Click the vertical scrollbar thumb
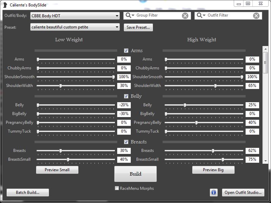Viewport: 271px width, 203px height. 266,63
